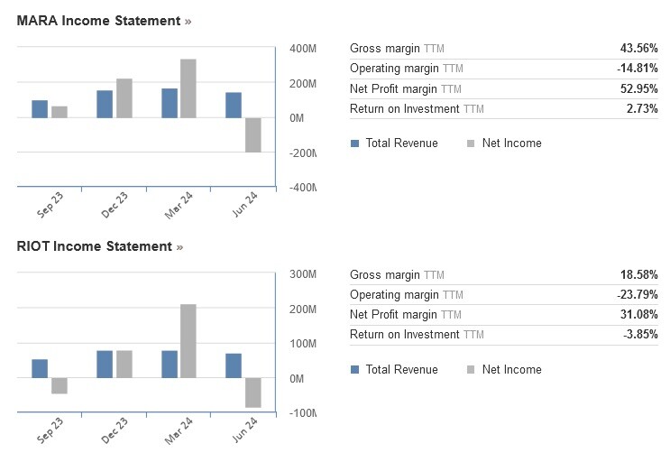The height and width of the screenshot is (453, 670).
Task: Open the RIOT Income Statement link
Action: 95,246
